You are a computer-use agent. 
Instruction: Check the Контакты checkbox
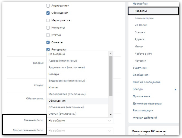point(48,28)
